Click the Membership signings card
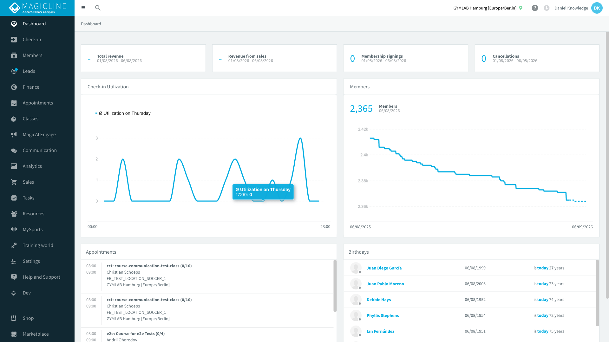This screenshot has width=609, height=342. [x=406, y=58]
